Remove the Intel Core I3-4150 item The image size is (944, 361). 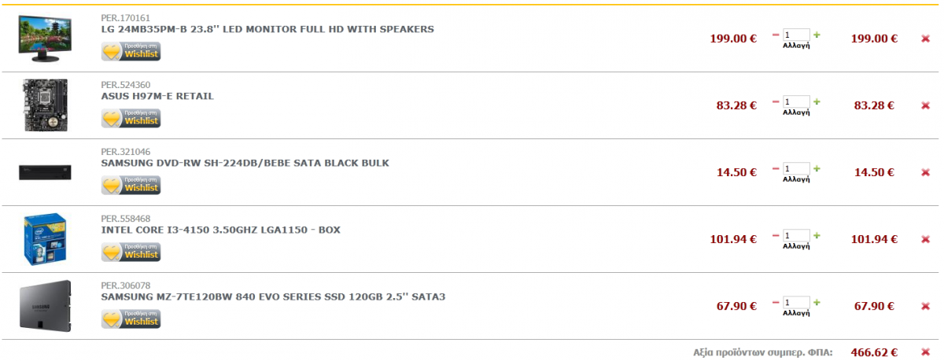coord(925,239)
